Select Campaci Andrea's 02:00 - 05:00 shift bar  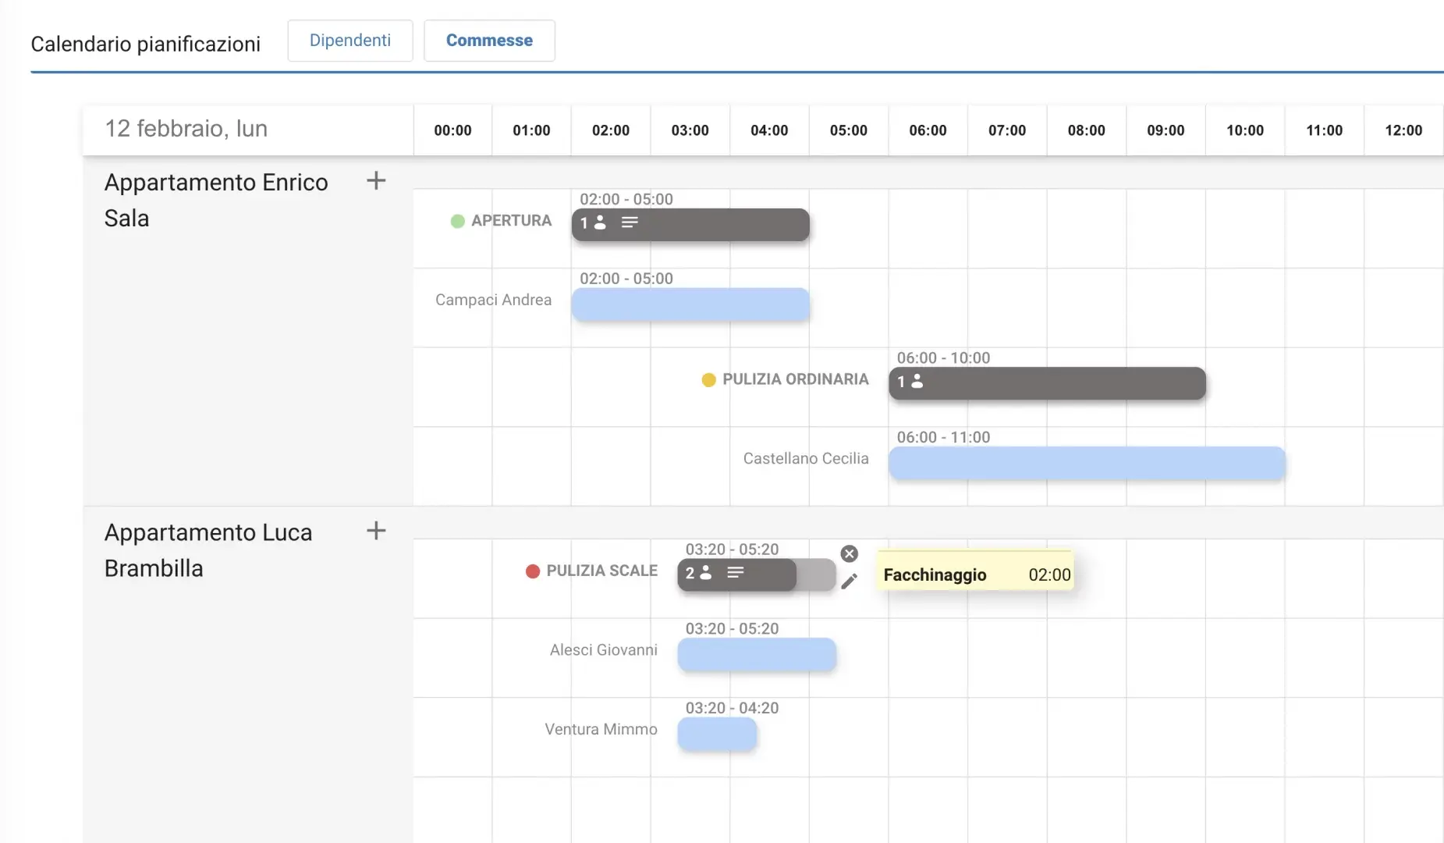coord(690,304)
